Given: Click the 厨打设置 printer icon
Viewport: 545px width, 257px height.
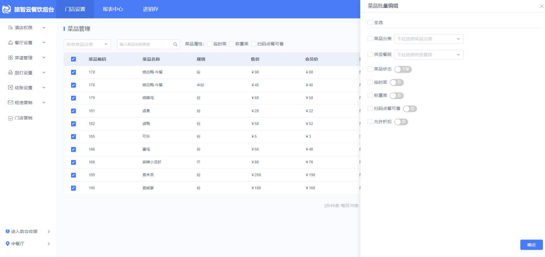Looking at the screenshot, I should pos(11,73).
